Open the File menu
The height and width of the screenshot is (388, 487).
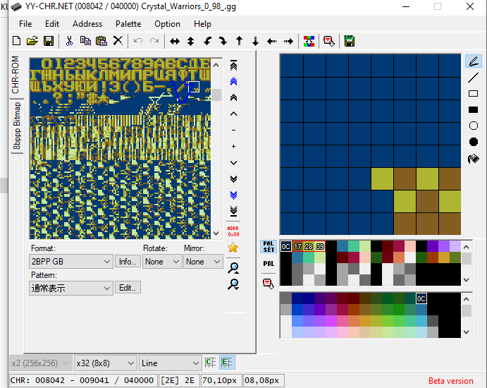click(x=25, y=24)
